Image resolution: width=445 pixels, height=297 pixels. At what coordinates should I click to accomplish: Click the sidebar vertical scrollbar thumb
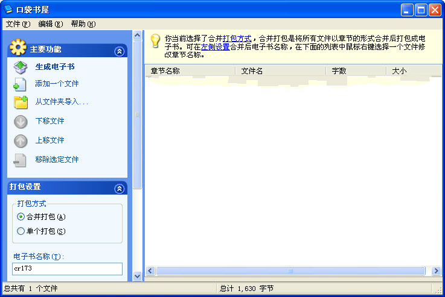pos(137,114)
